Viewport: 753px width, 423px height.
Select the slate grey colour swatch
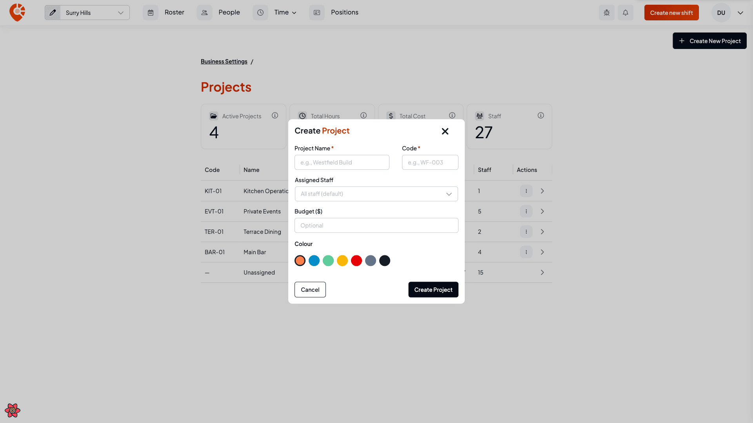[371, 260]
